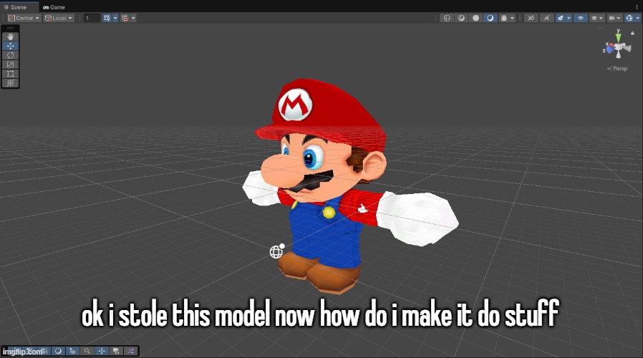643x358 pixels.
Task: Select shaded wireframe draw mode
Action: click(x=461, y=18)
